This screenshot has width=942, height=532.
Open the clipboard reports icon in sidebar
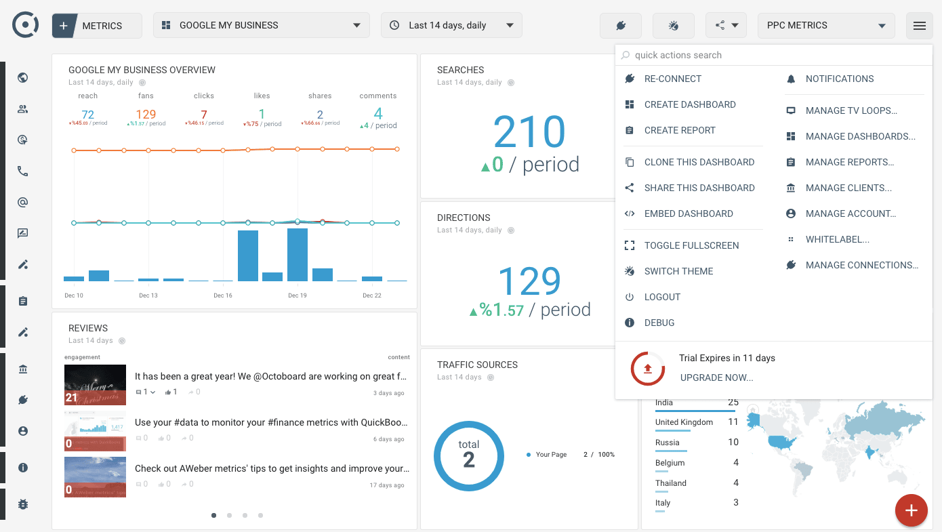click(22, 300)
